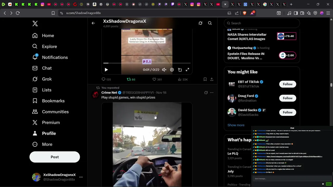Unmute the video volume icon

click(x=164, y=70)
